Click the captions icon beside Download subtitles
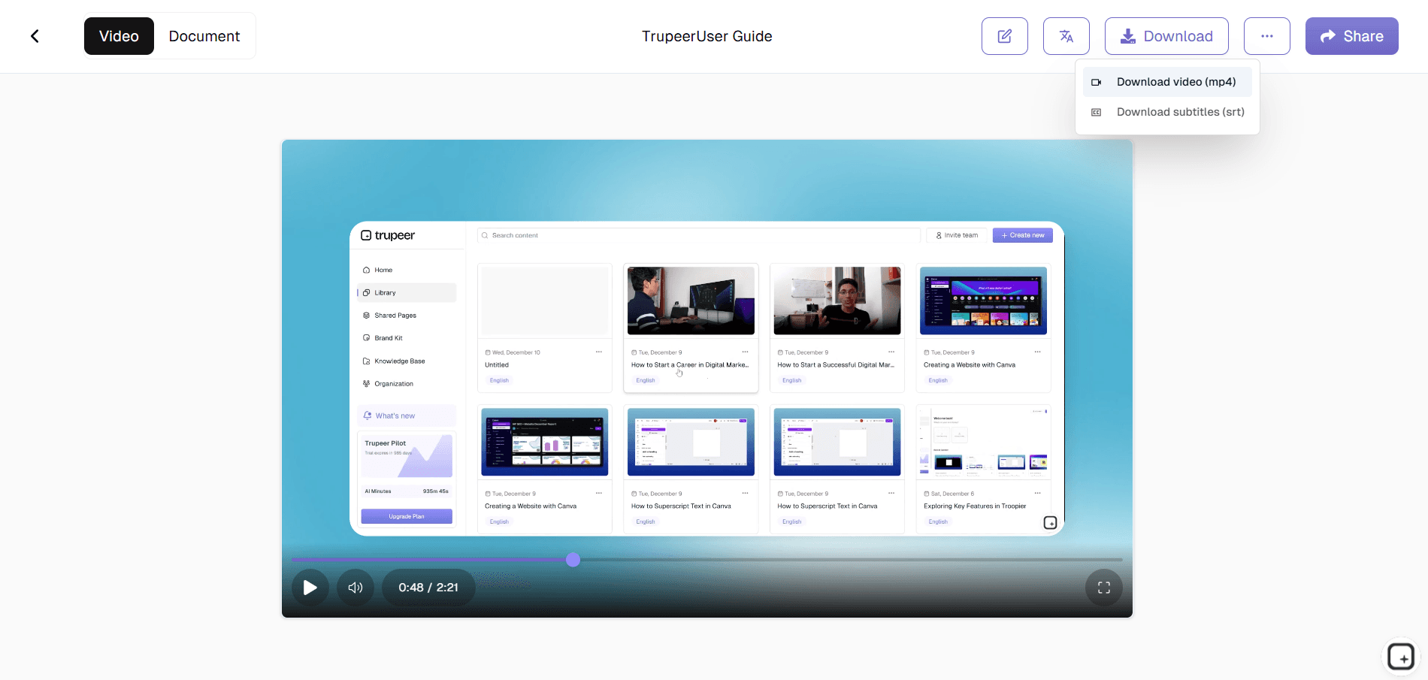Viewport: 1428px width, 680px height. coord(1097,112)
